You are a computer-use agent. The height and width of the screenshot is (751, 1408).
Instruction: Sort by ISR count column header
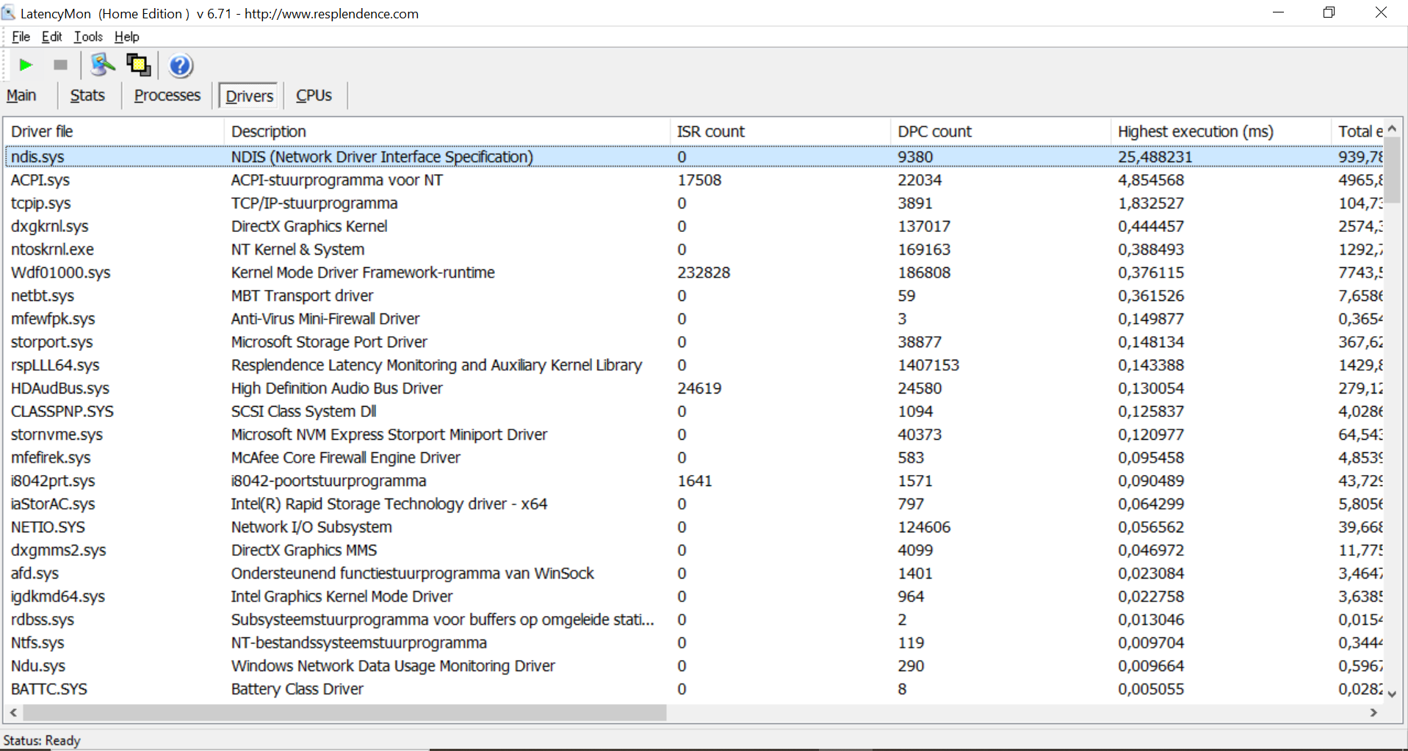point(781,131)
